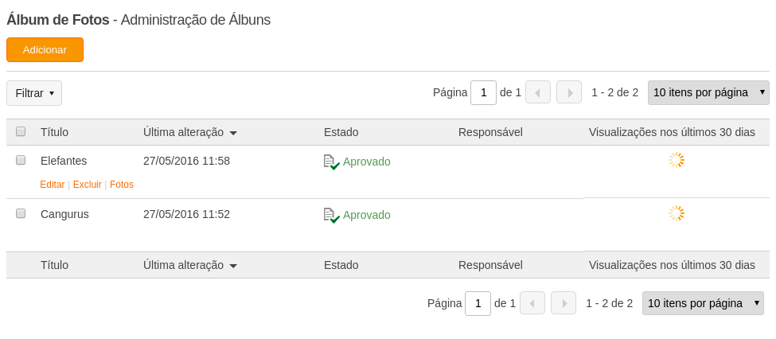Go to next page using top arrow
Image resolution: width=776 pixels, height=339 pixels.
[x=569, y=92]
